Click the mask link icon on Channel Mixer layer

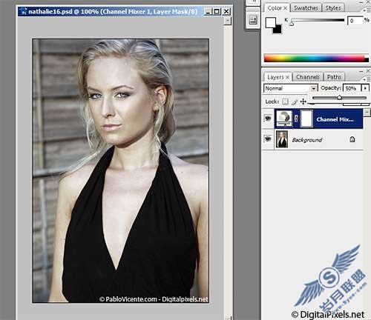tap(296, 119)
